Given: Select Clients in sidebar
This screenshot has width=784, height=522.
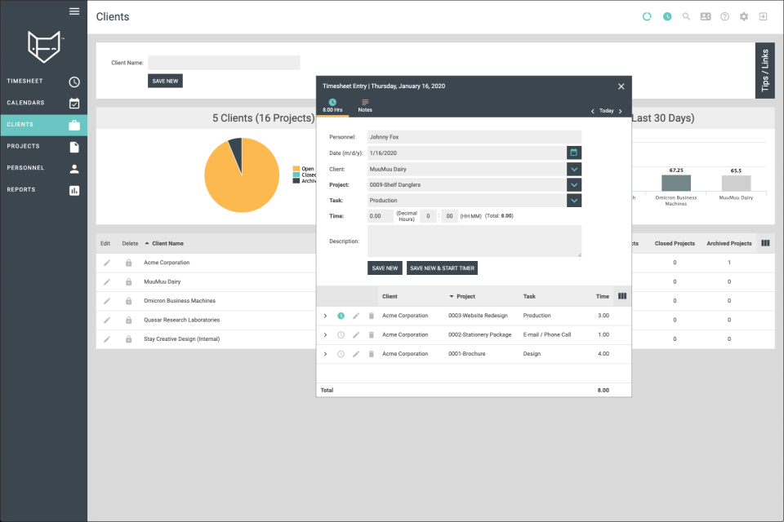Looking at the screenshot, I should 43,124.
